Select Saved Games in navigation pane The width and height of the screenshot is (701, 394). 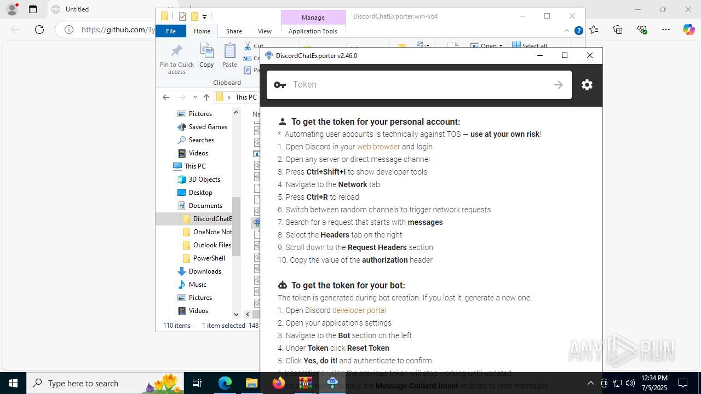click(202, 127)
